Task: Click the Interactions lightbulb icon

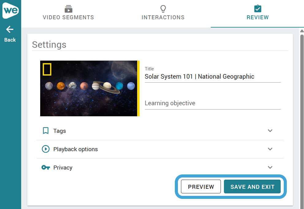Action: click(163, 9)
